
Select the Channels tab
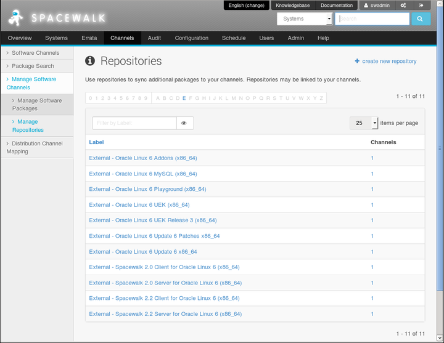tap(122, 38)
